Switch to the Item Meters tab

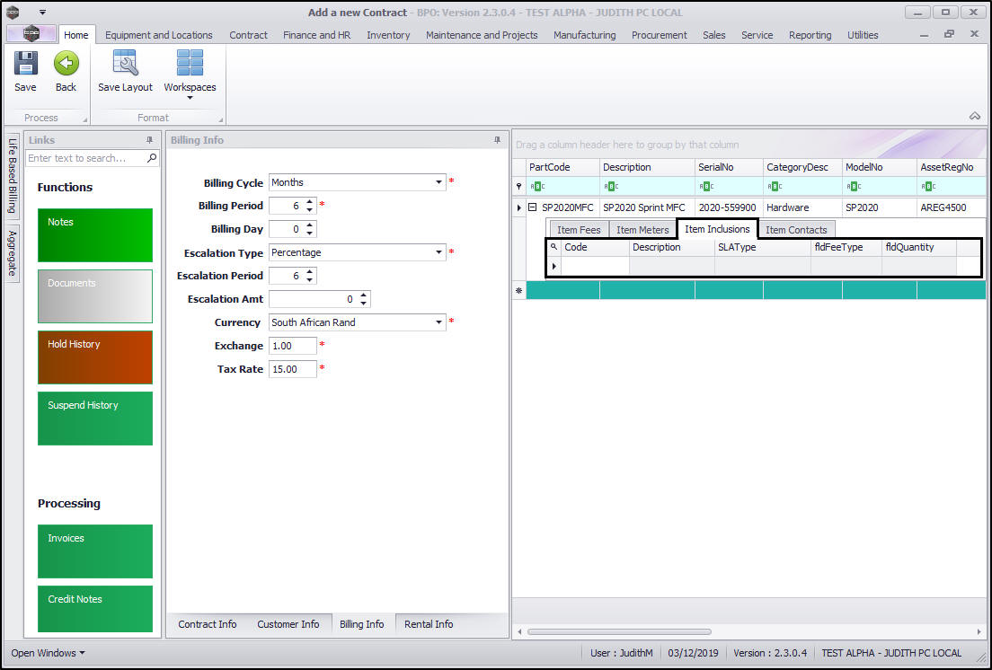[642, 230]
